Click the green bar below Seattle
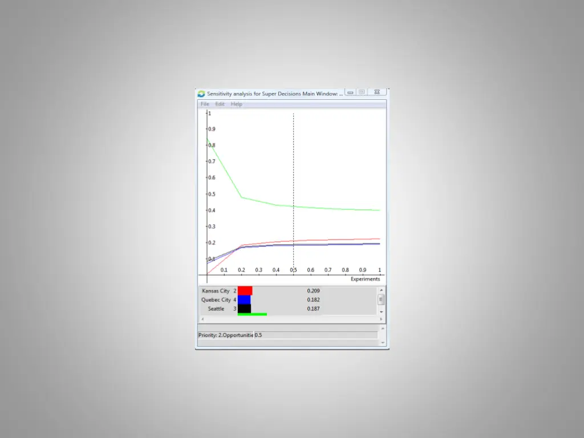584x438 pixels. click(x=252, y=314)
